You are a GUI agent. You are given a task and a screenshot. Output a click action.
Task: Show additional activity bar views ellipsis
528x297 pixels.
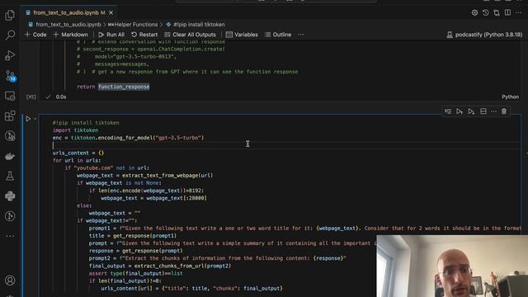pos(10,236)
